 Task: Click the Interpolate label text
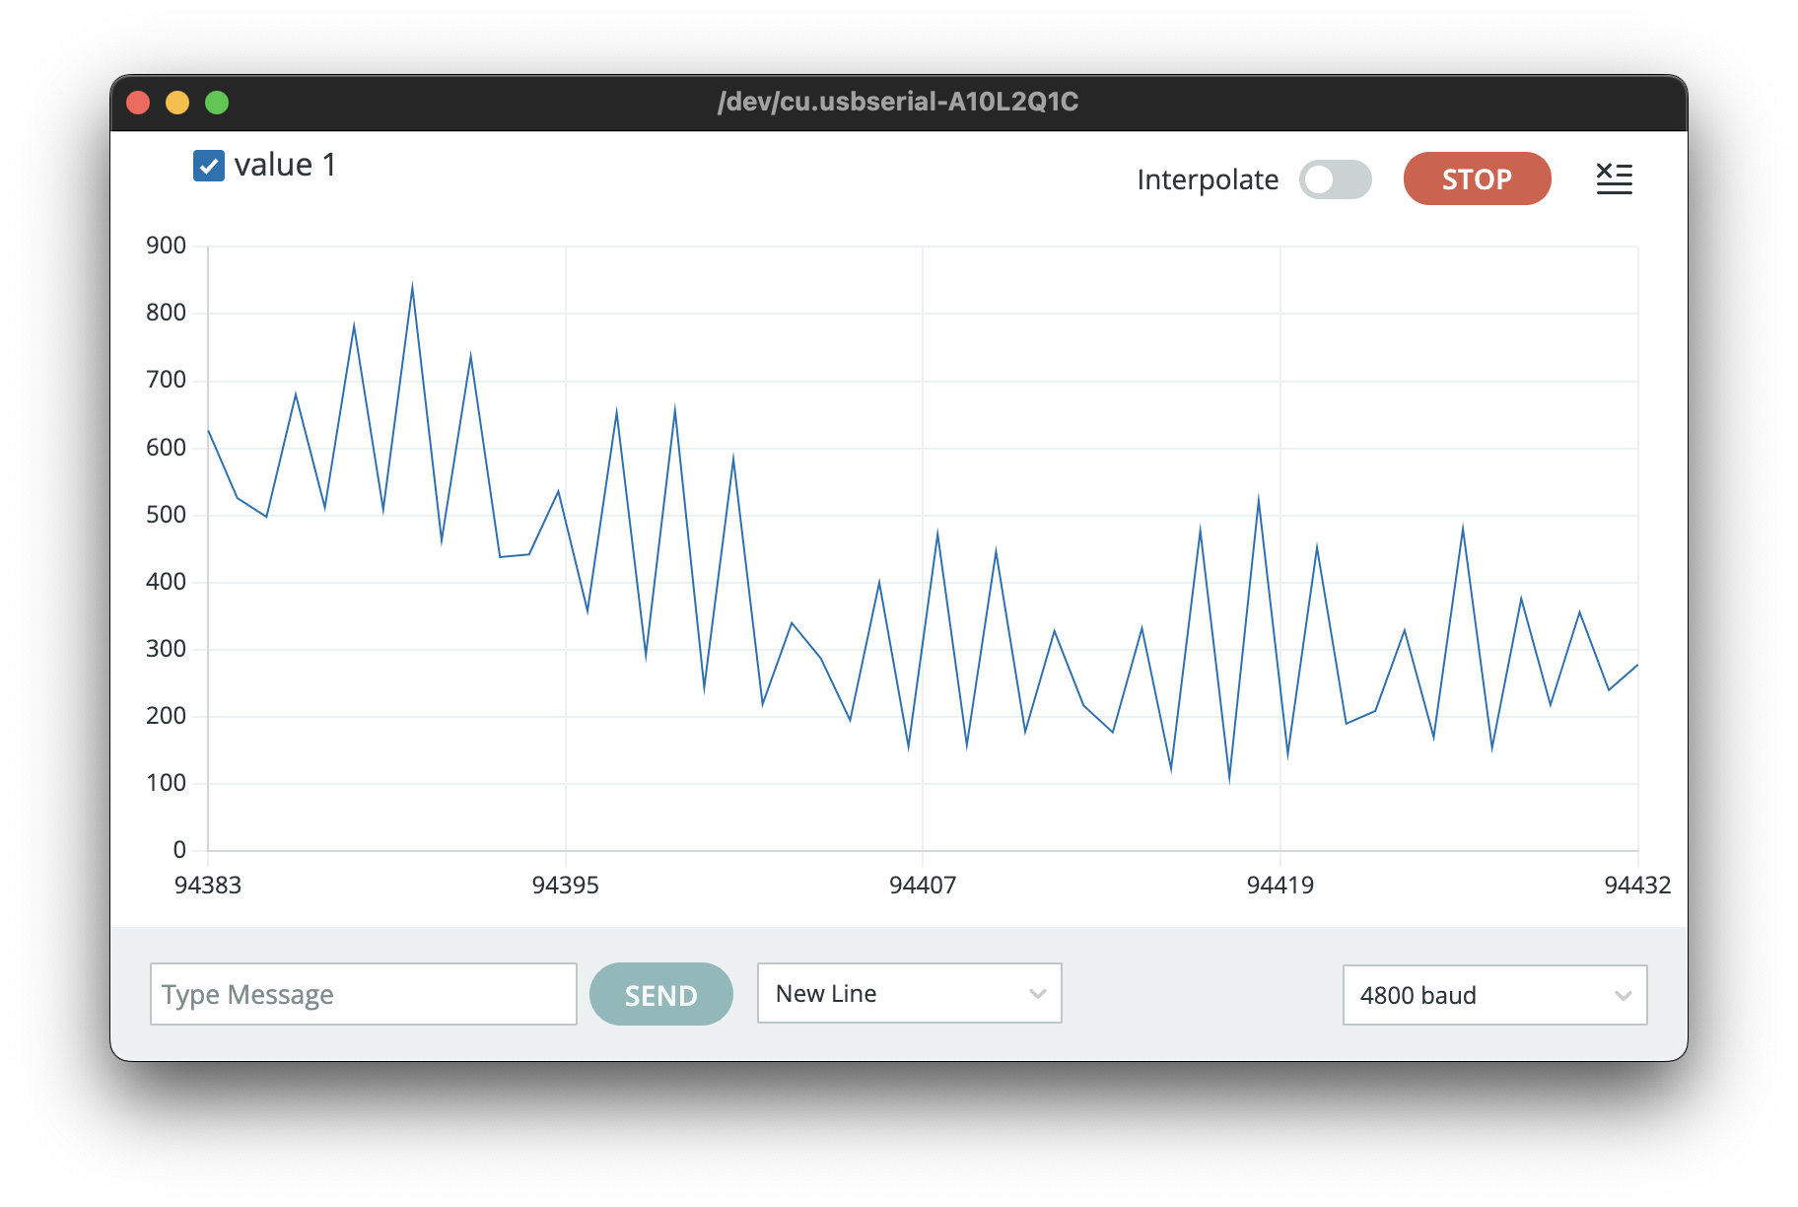[1208, 179]
